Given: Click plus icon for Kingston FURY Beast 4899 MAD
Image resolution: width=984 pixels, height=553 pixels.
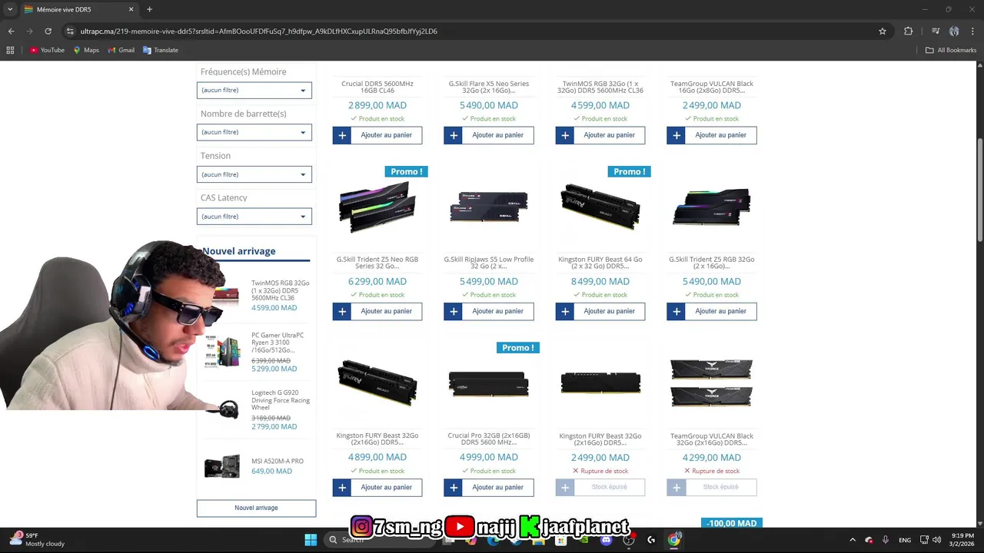Looking at the screenshot, I should tap(342, 488).
